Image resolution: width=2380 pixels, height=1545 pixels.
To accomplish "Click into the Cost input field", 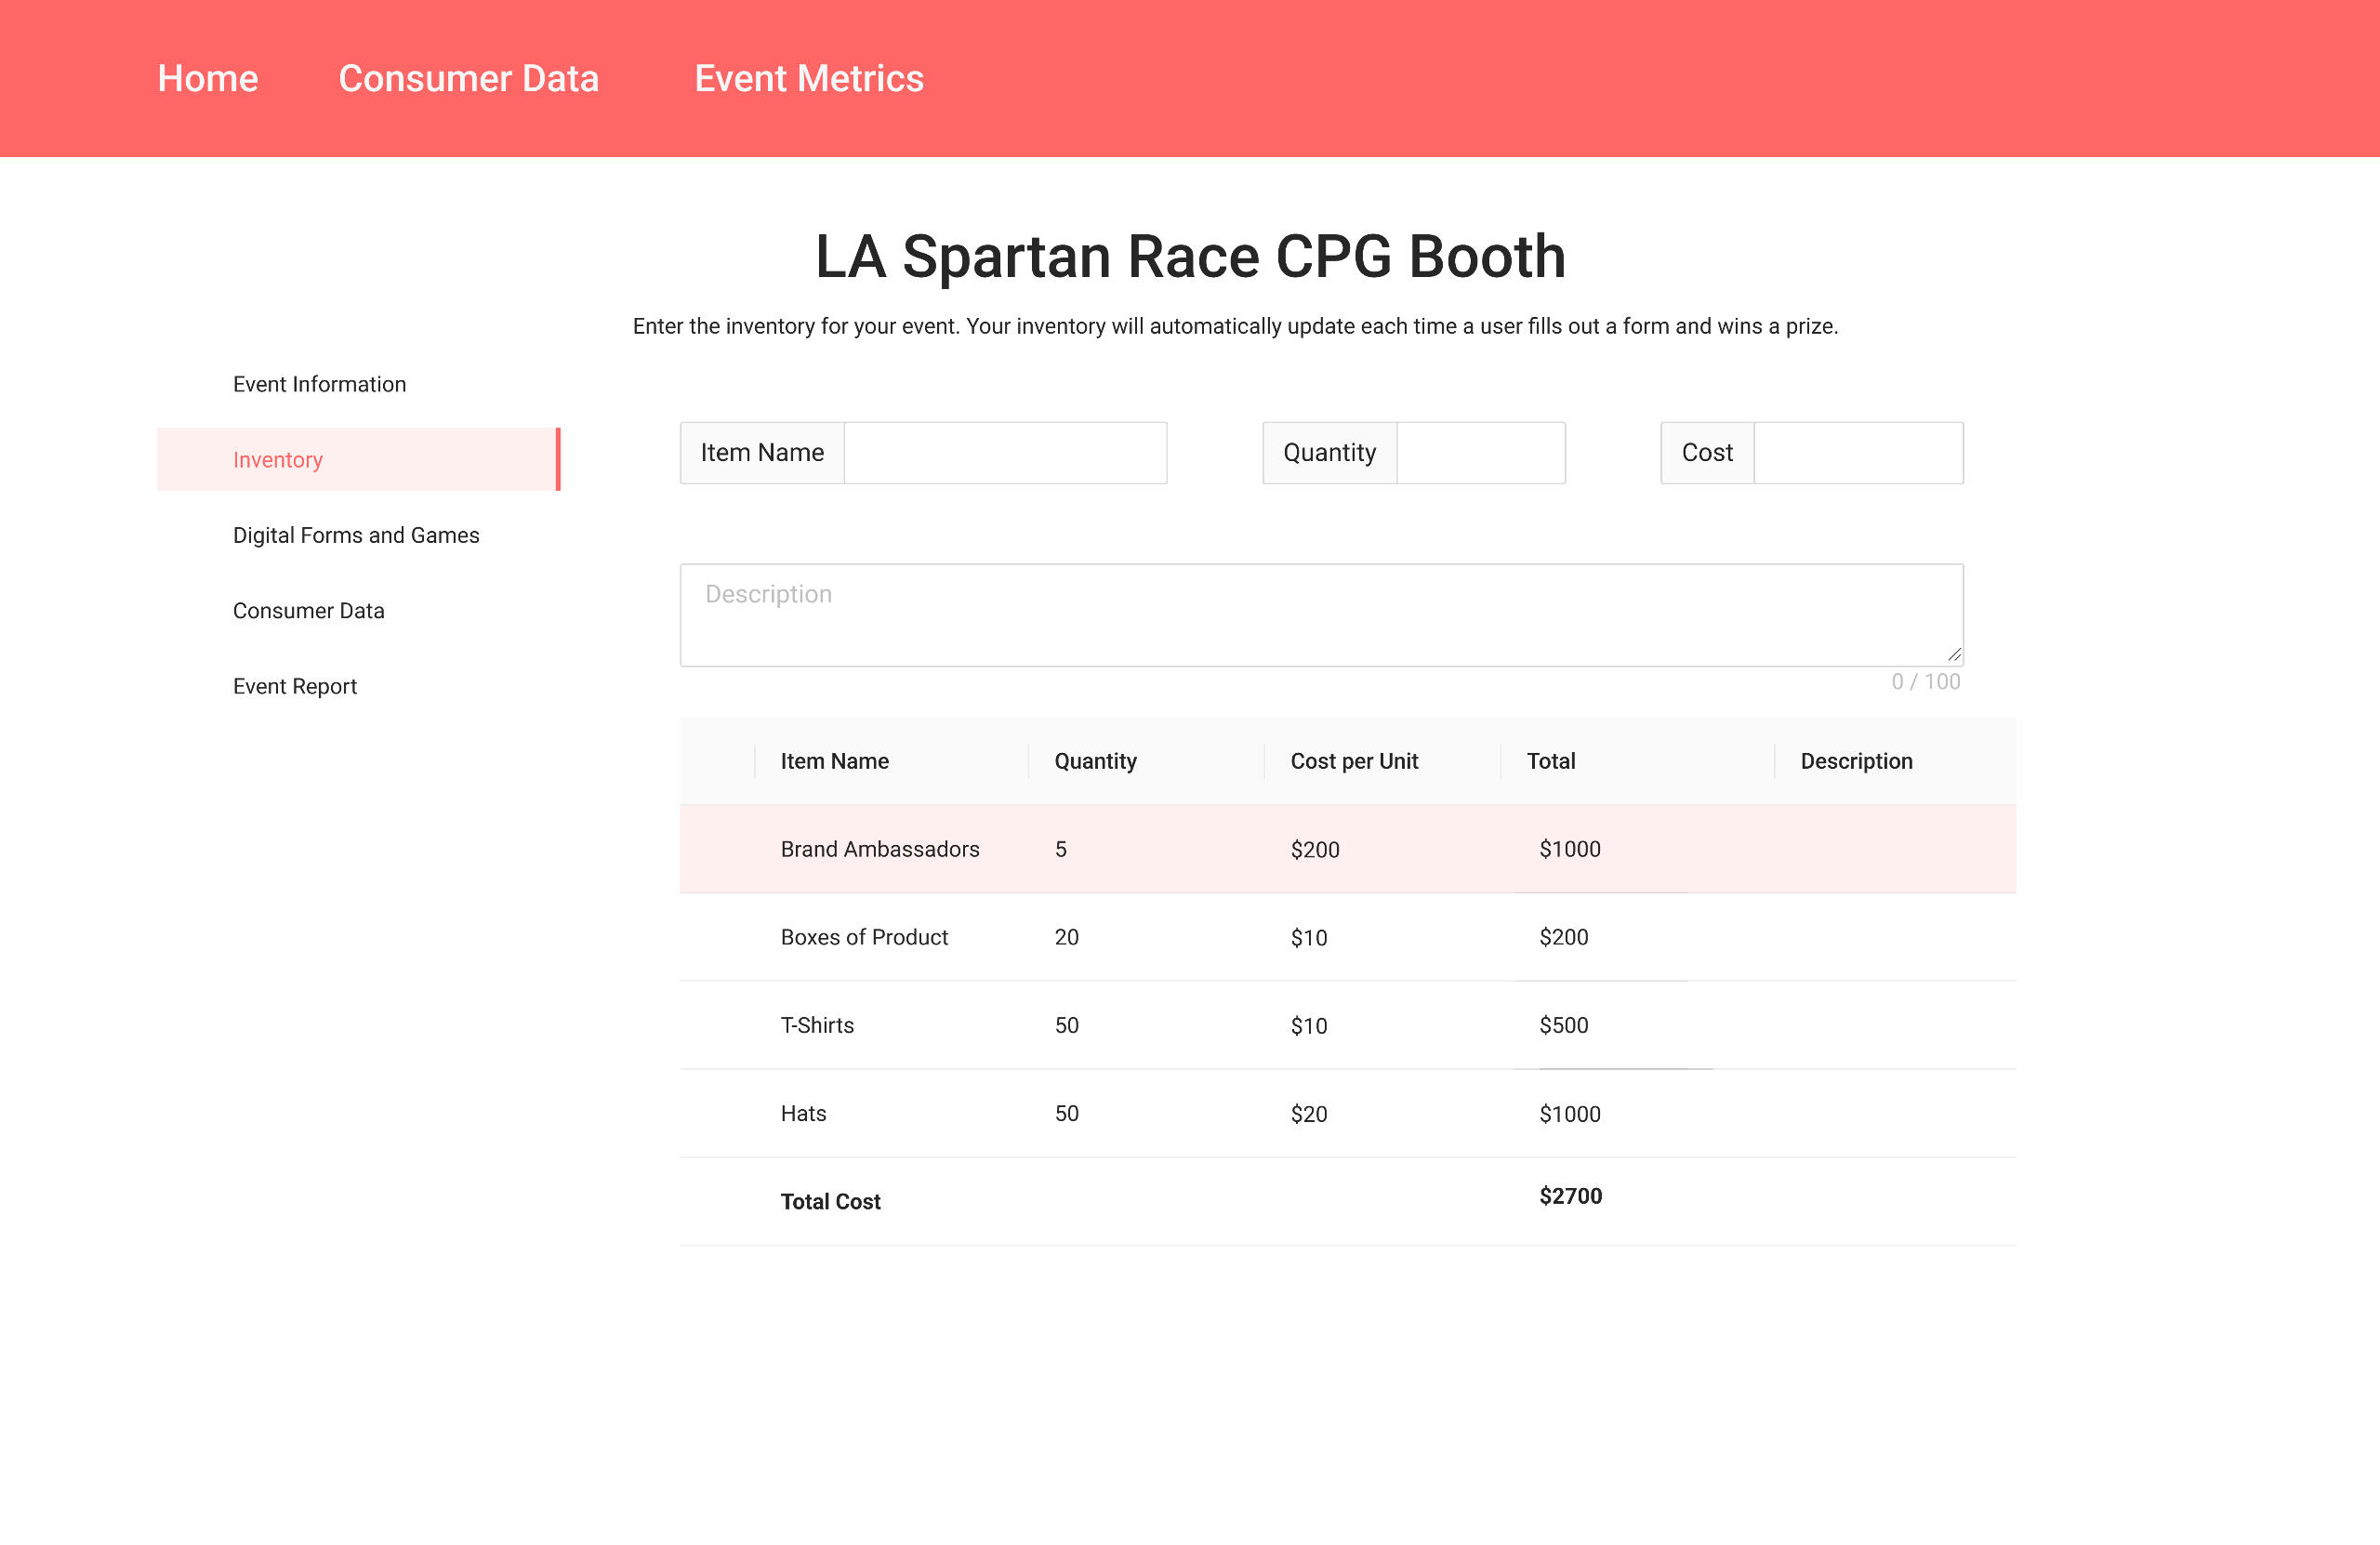I will 1857,453.
